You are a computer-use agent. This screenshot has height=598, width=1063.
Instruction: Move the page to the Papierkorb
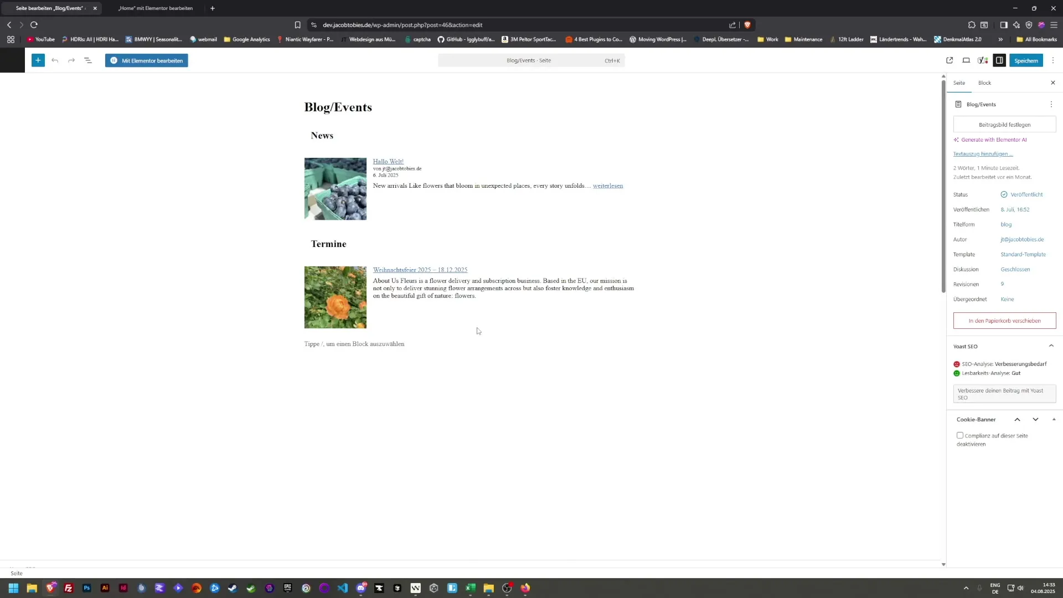(1004, 320)
